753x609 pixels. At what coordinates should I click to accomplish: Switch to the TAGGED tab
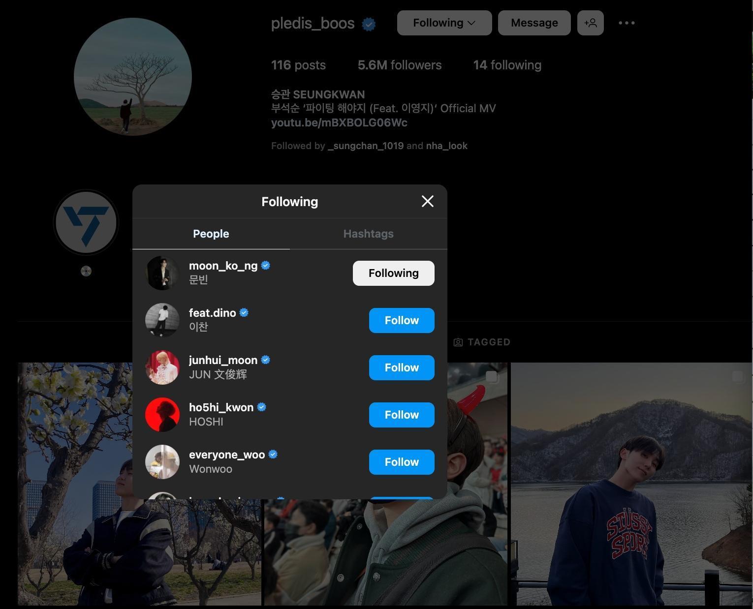(x=482, y=342)
